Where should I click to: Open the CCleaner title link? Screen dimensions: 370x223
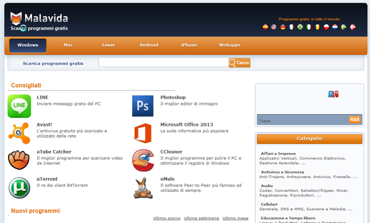[x=171, y=152]
